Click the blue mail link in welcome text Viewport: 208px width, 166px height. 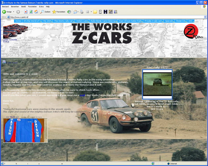tap(82, 95)
